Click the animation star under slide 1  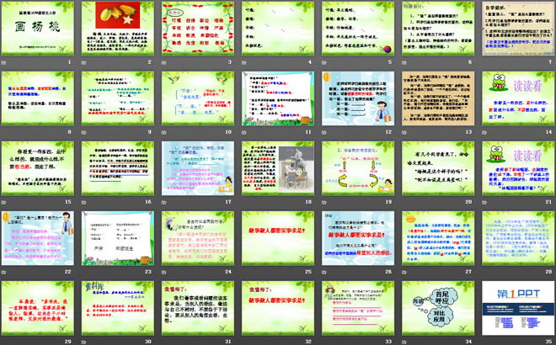(4, 63)
